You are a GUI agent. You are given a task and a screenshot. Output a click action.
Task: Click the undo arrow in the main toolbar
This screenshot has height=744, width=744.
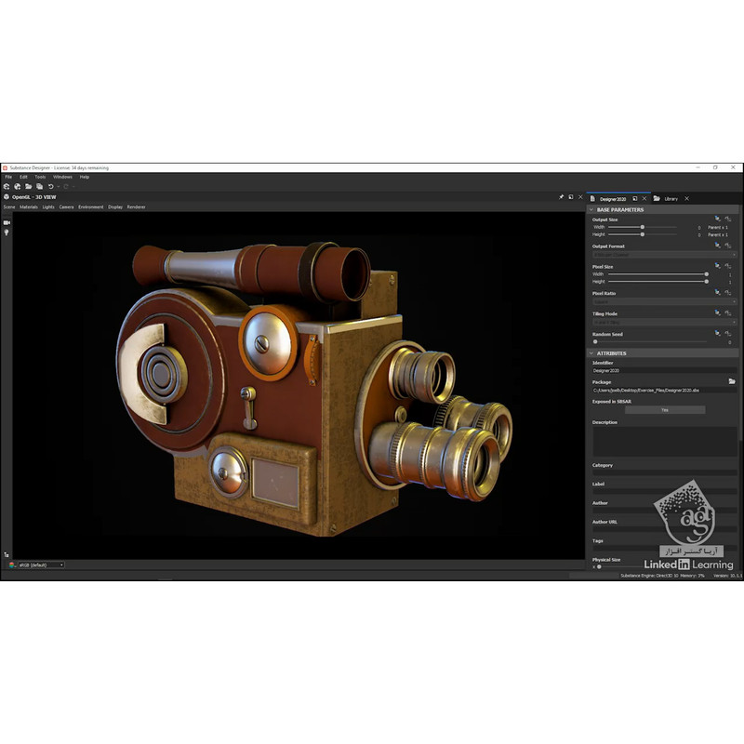coord(51,186)
